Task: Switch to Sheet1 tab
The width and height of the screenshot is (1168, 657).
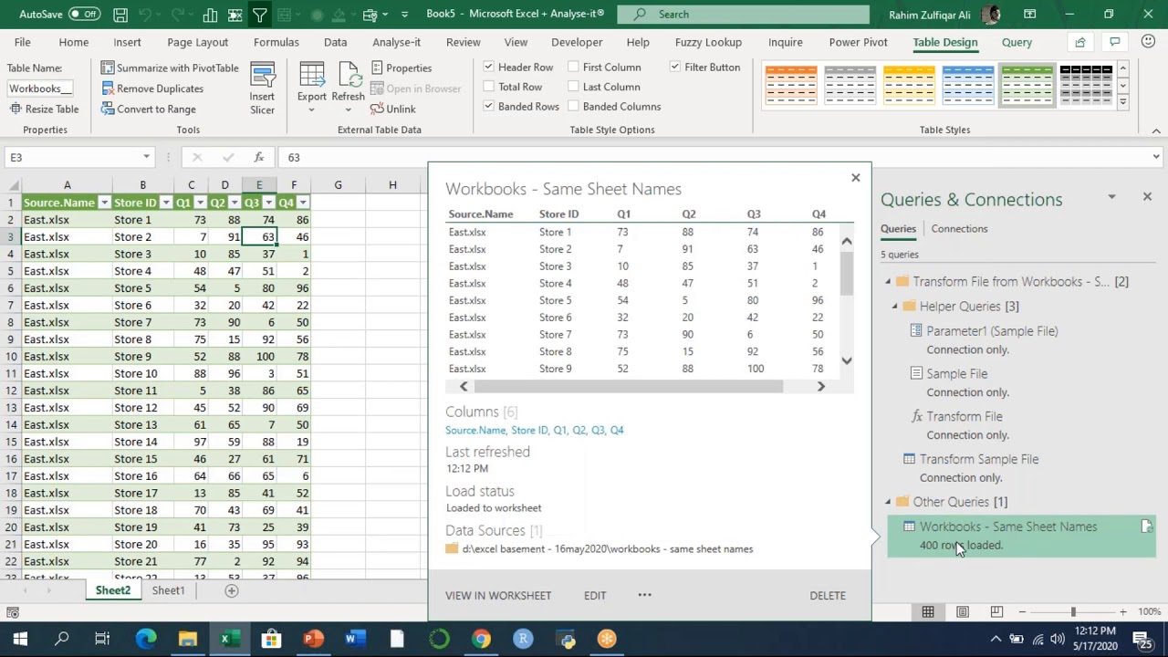Action: (x=168, y=590)
